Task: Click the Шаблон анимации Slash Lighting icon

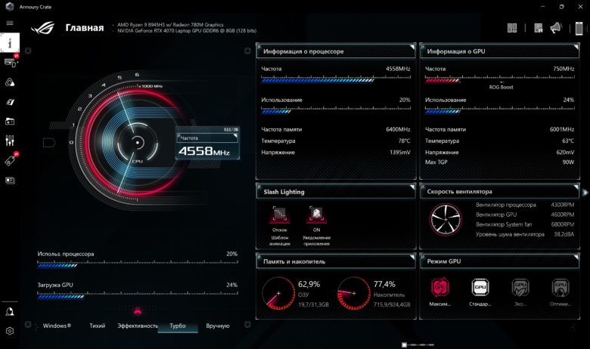Action: click(280, 215)
